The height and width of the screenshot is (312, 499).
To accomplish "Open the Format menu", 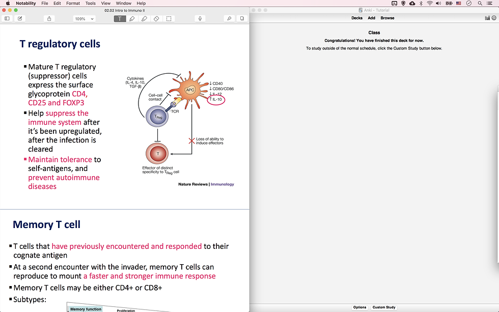I will [x=73, y=3].
